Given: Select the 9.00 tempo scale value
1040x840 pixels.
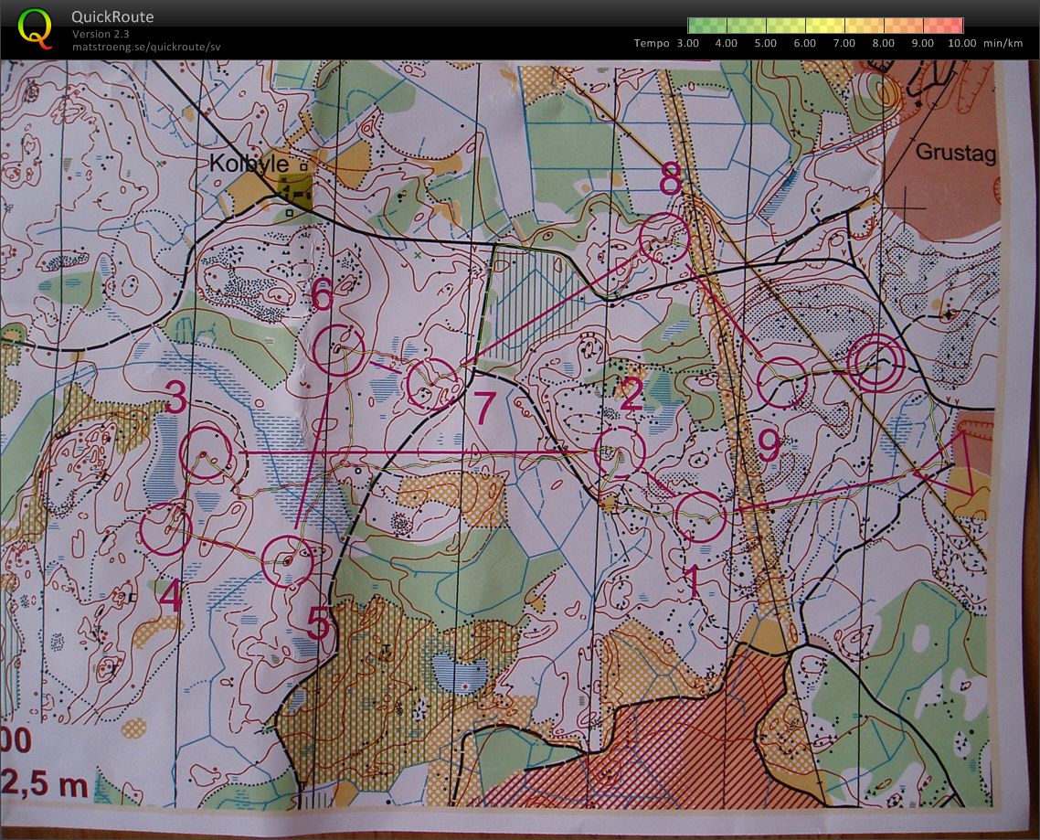Looking at the screenshot, I should pyautogui.click(x=922, y=43).
